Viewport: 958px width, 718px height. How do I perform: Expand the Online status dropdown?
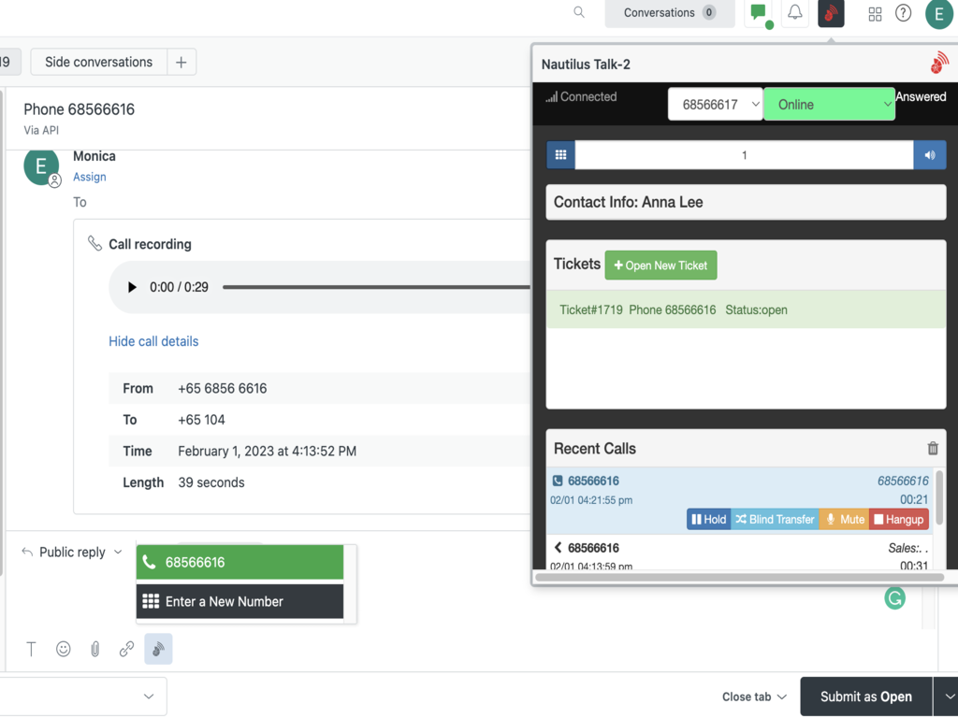coord(829,105)
